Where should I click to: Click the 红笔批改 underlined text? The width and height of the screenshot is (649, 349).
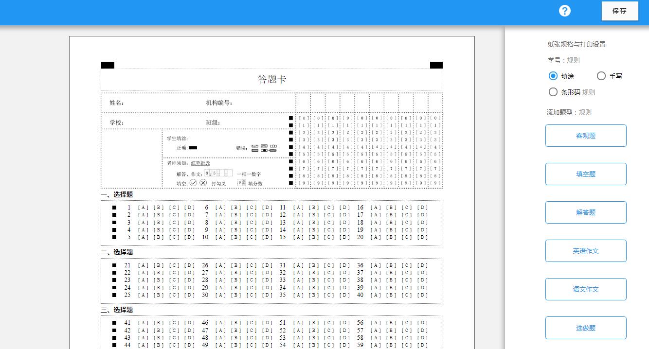200,163
